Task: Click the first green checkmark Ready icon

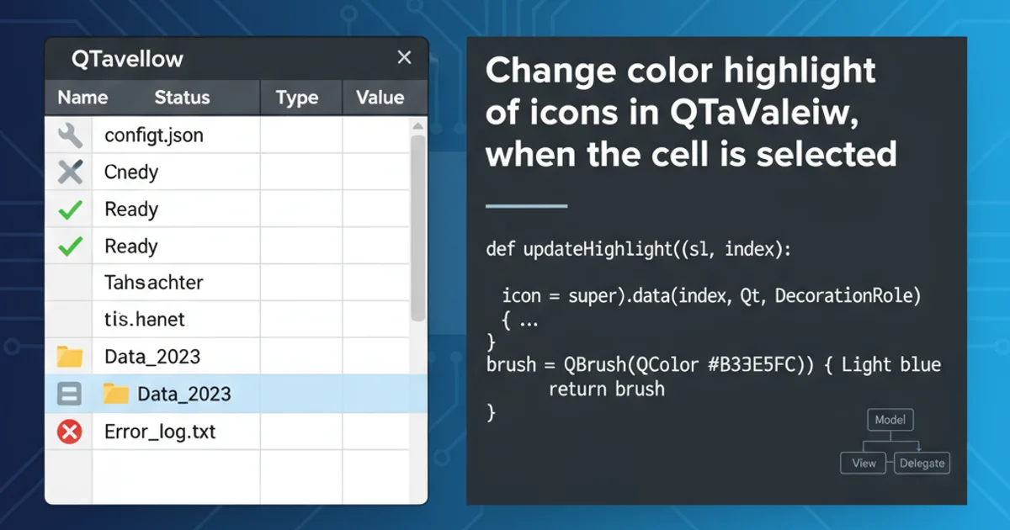Action: pos(69,209)
